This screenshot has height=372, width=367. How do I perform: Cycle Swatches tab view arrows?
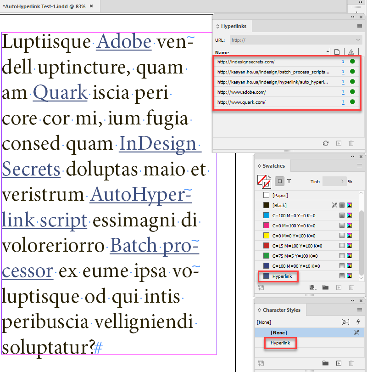pos(259,166)
